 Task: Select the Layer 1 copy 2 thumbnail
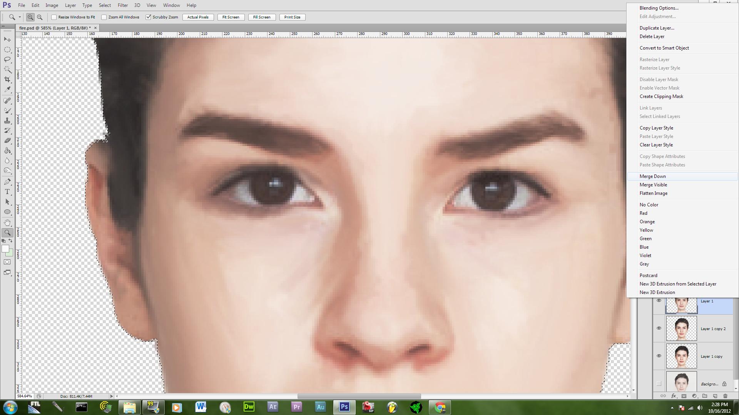[x=681, y=329]
